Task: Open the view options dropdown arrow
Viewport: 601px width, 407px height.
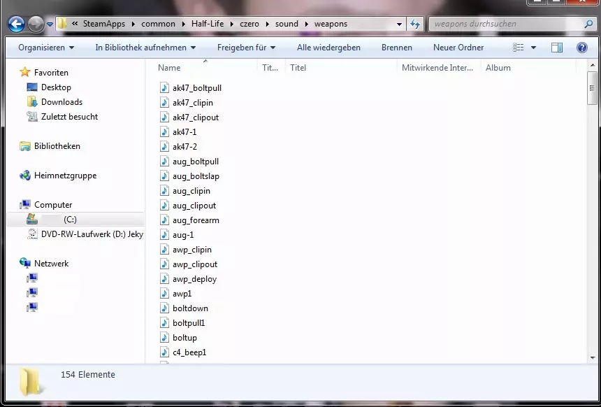Action: (x=533, y=48)
